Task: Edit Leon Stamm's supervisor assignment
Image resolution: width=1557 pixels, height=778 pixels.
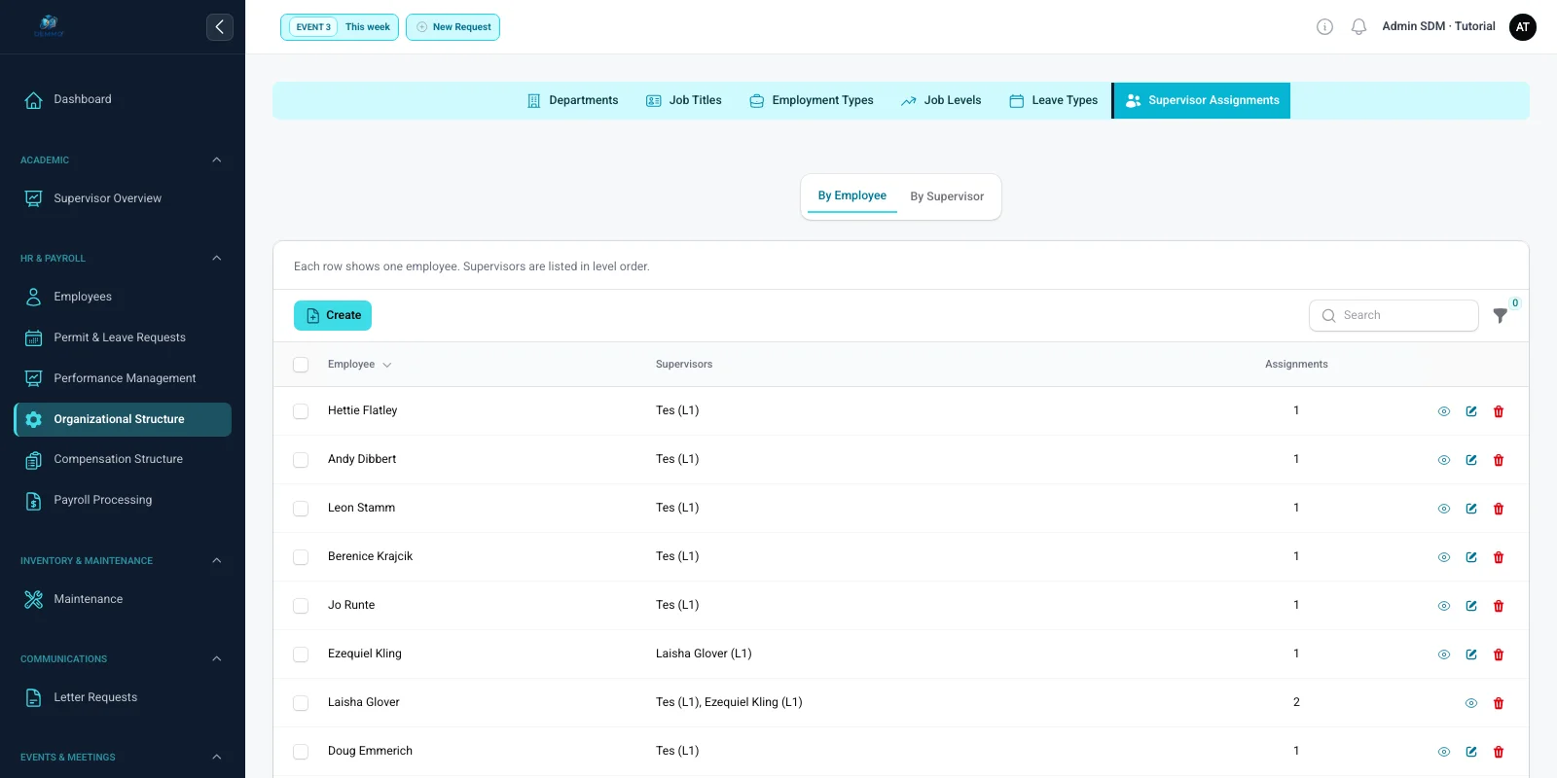Action: tap(1471, 509)
